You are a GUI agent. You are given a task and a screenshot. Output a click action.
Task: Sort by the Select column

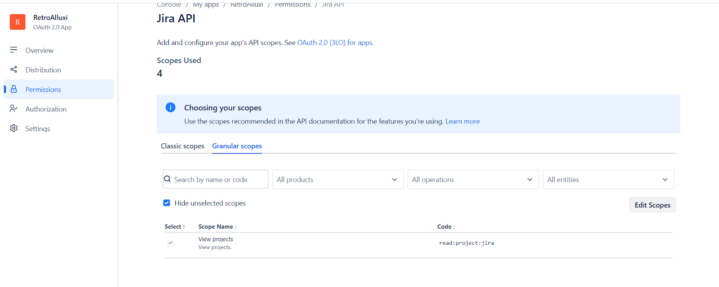point(175,227)
